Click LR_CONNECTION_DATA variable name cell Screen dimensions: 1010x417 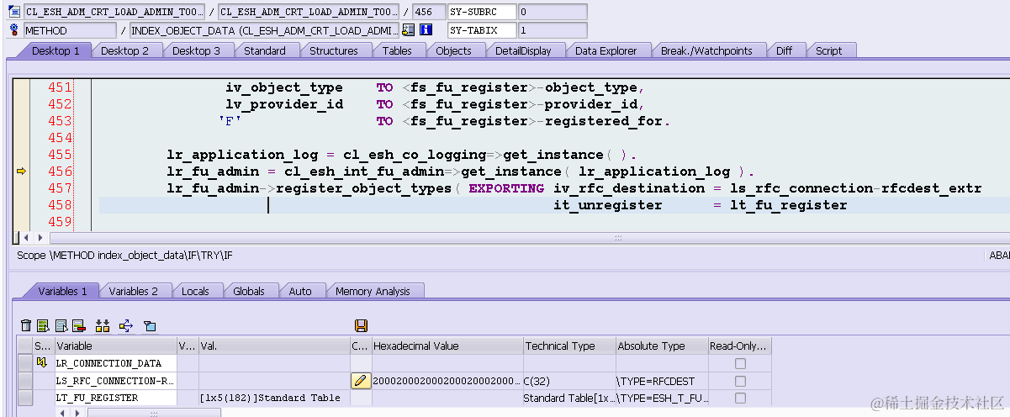tap(115, 363)
